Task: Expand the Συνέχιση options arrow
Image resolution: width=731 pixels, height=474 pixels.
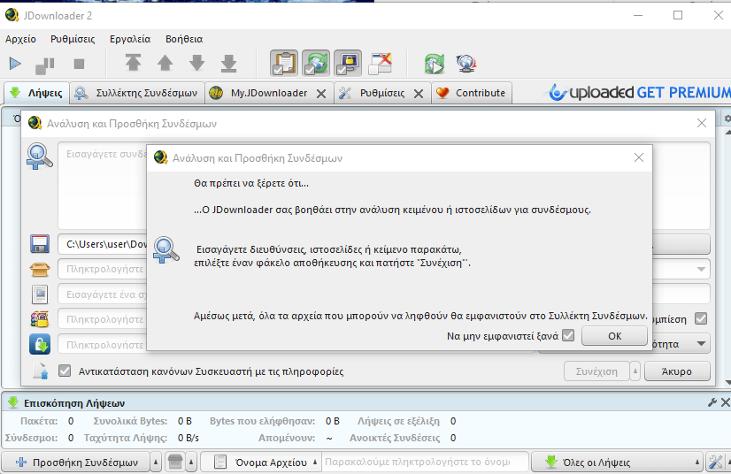Action: (635, 371)
